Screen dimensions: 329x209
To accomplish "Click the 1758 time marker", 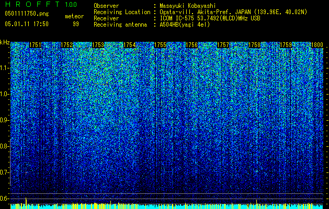I will (x=254, y=45).
